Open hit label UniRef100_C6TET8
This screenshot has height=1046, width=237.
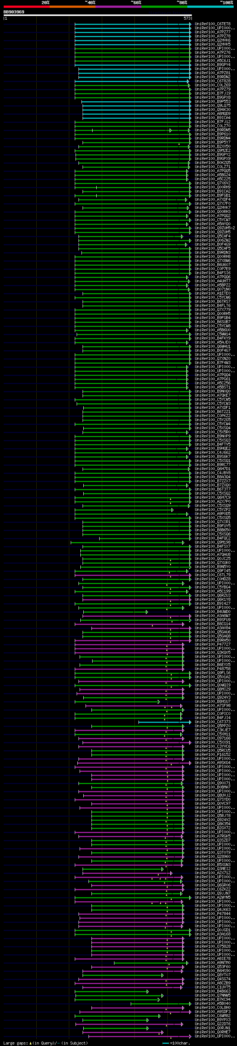(x=213, y=24)
